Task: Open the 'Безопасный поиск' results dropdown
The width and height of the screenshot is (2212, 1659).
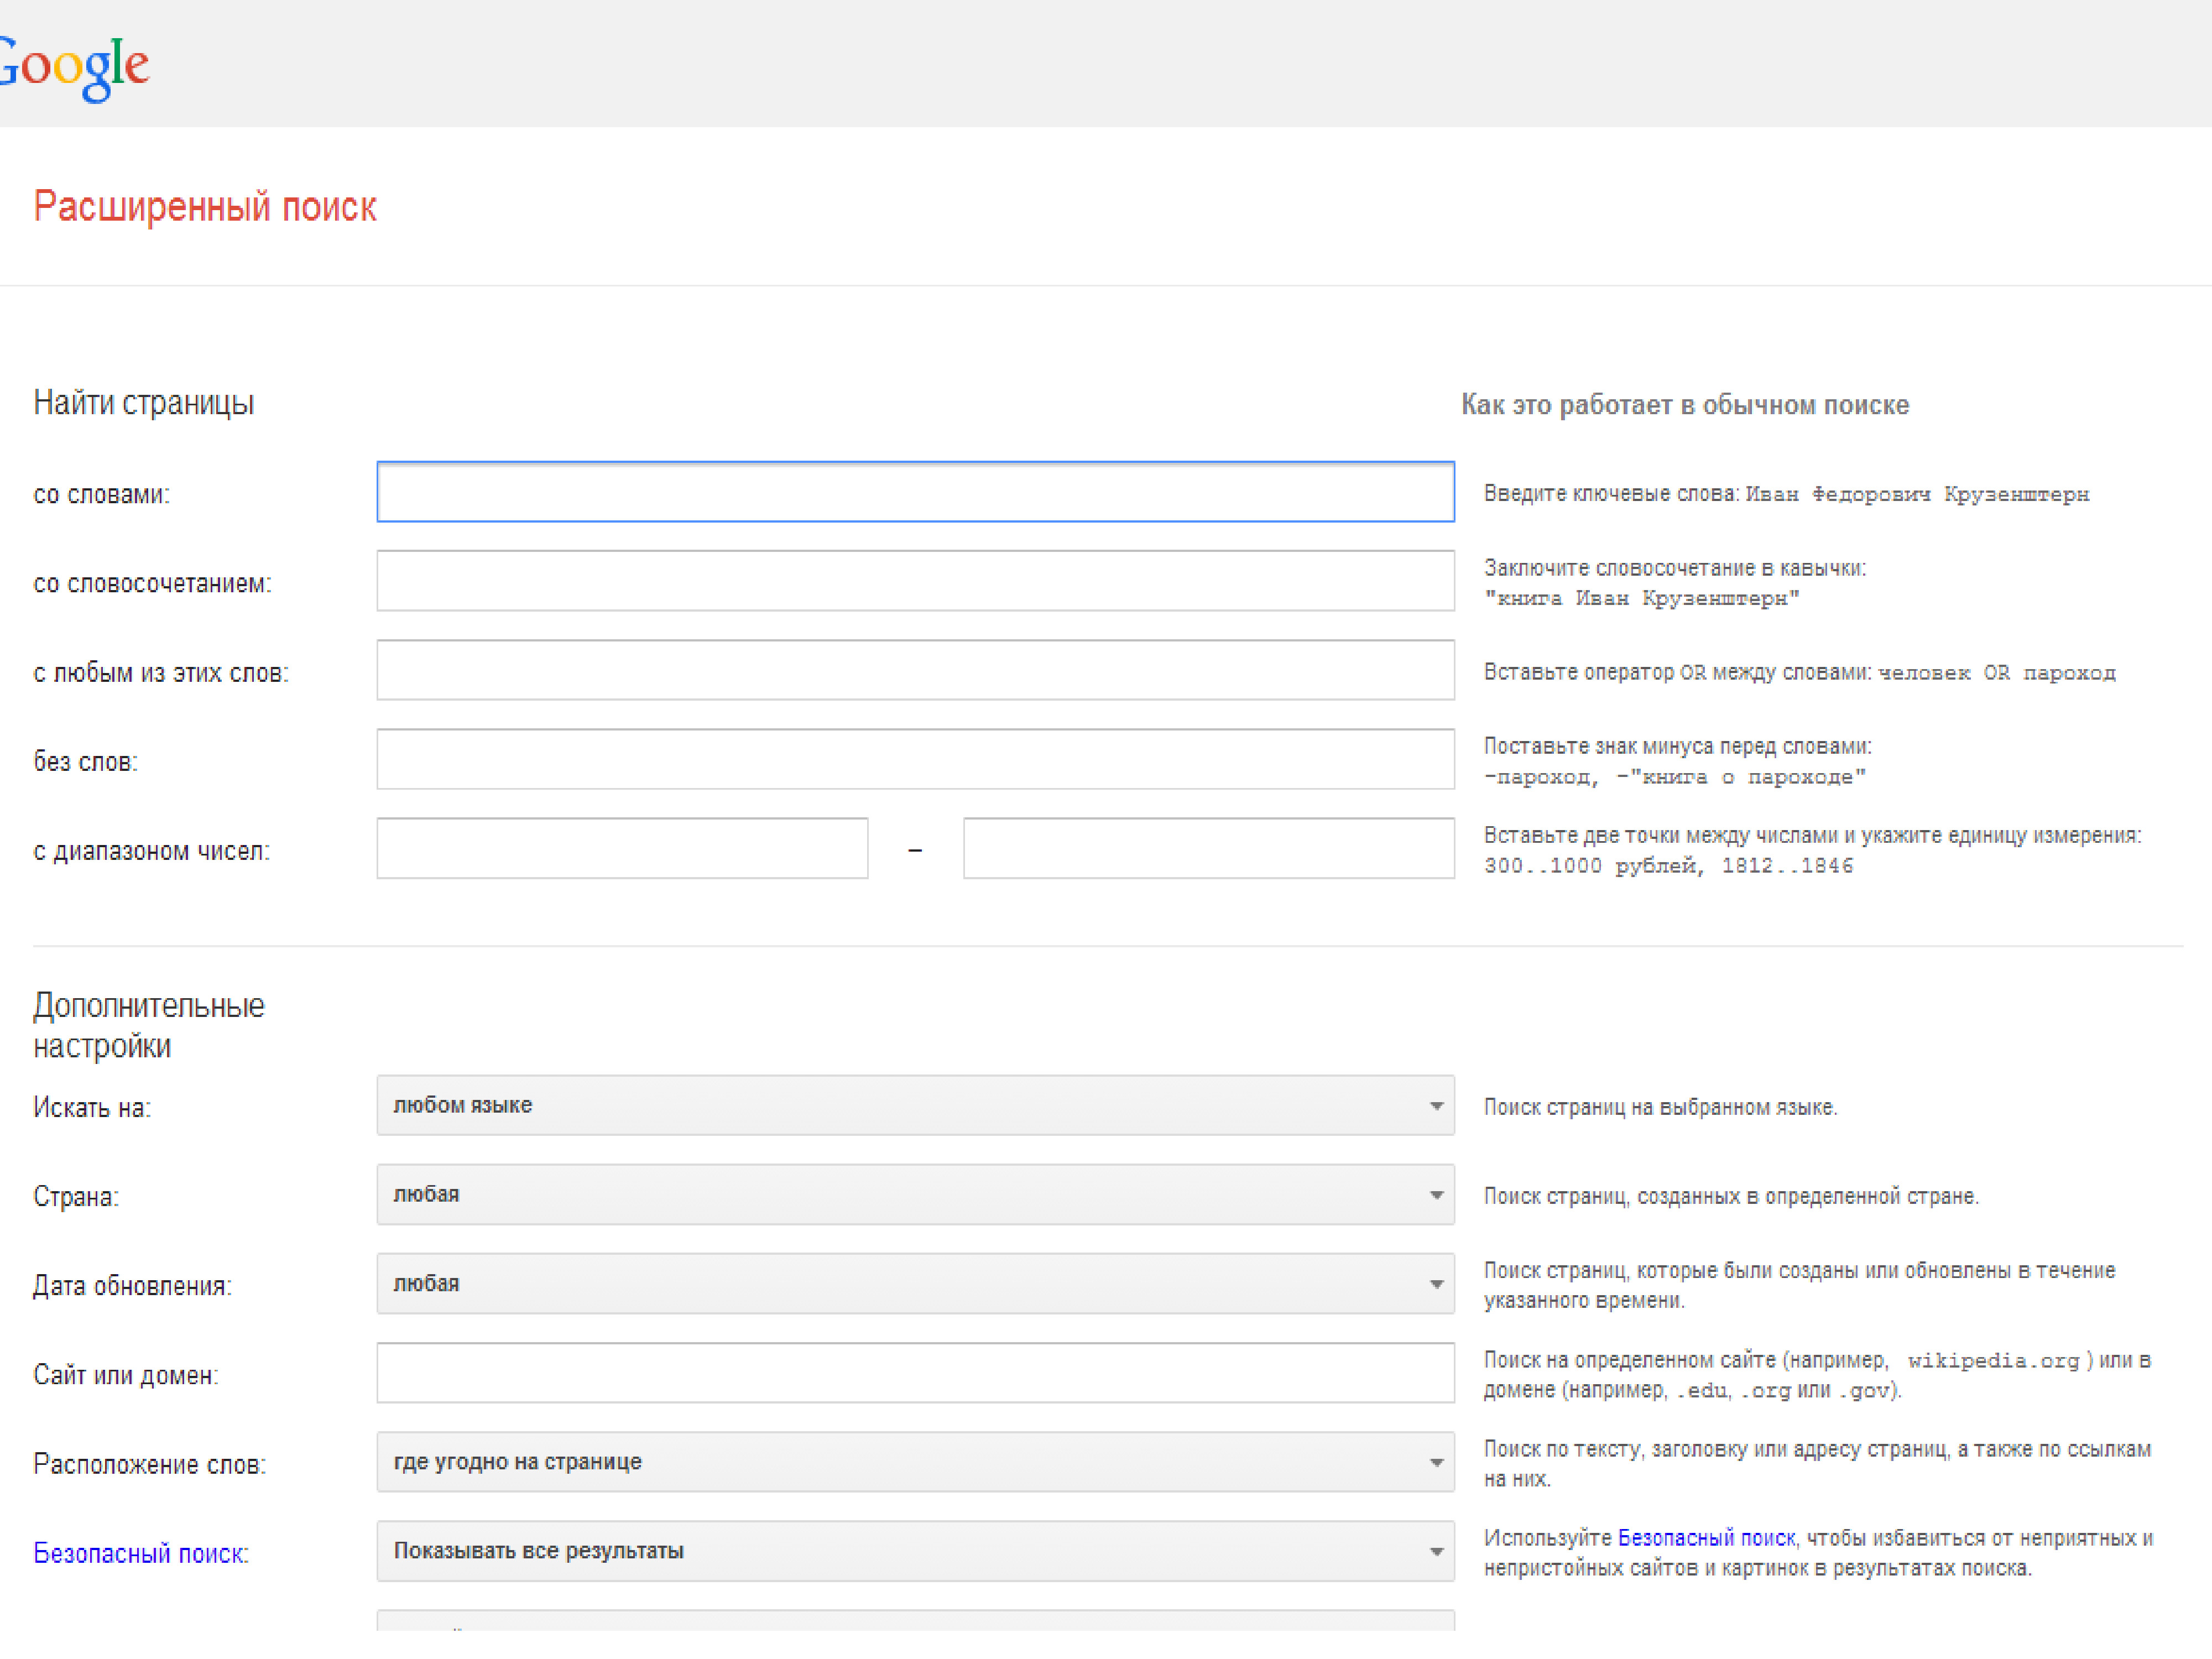Action: click(x=915, y=1551)
